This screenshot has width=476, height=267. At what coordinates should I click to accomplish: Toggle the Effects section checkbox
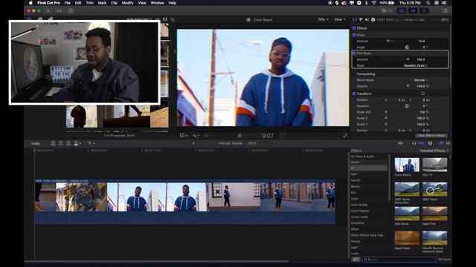(x=354, y=28)
